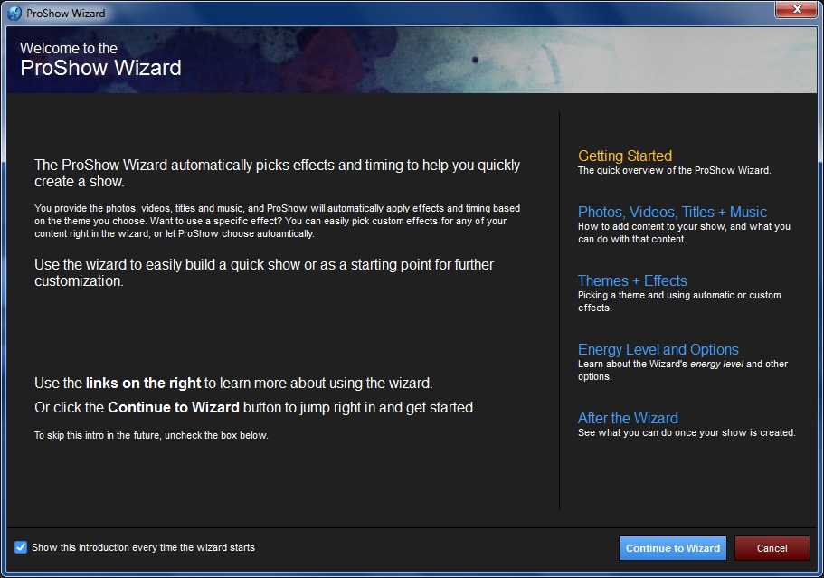Click the Continue to Wizard button
Viewport: 824px width, 578px height.
click(x=673, y=548)
